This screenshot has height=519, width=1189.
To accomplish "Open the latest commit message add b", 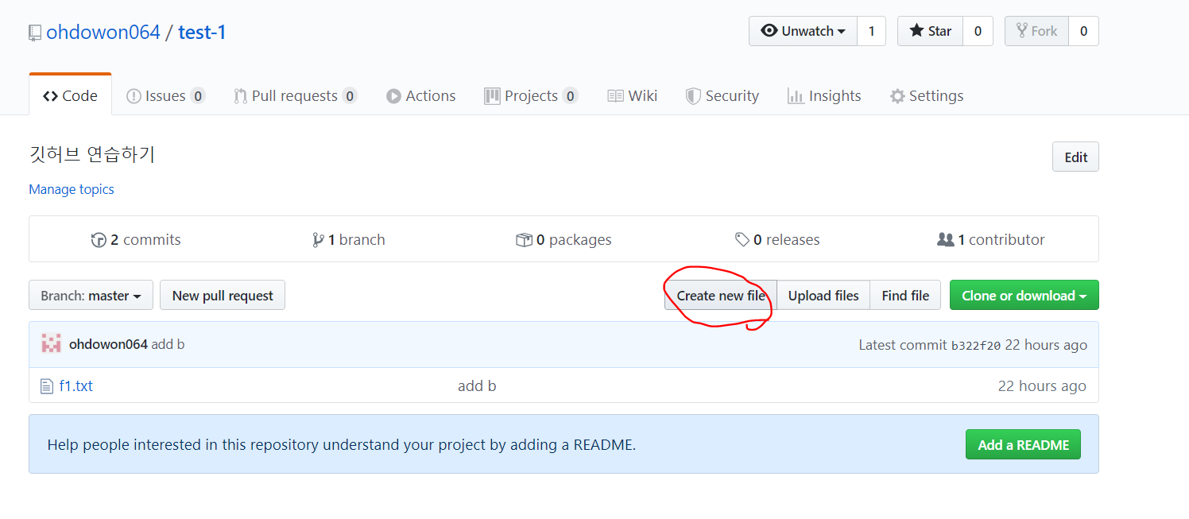I will [168, 344].
